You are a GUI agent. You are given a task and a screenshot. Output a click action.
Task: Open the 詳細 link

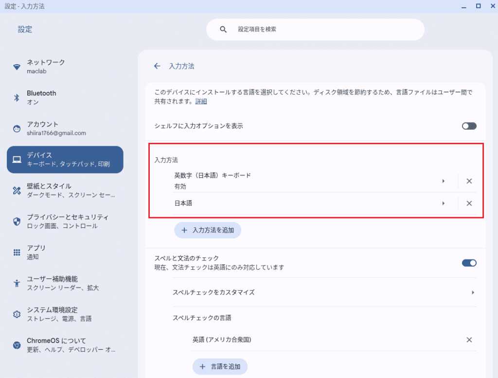201,101
